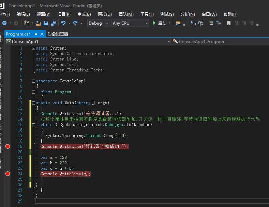
Task: Collapse the namespace ConsoleApp1 block
Action: click(33, 81)
